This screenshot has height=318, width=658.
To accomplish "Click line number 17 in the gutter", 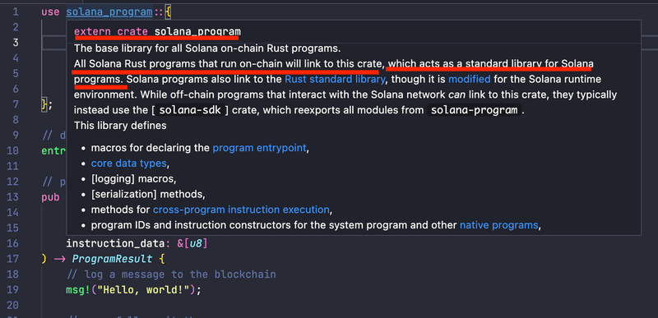I will [13, 259].
